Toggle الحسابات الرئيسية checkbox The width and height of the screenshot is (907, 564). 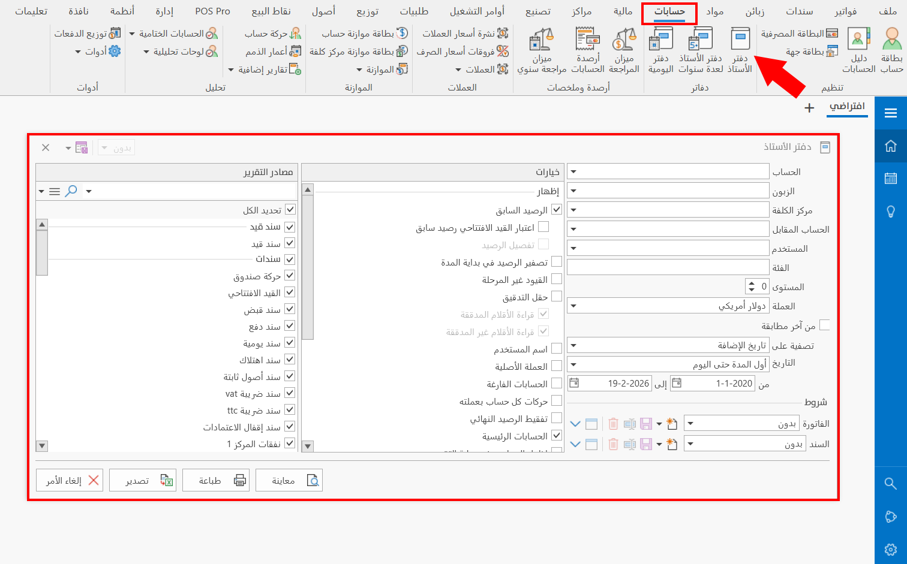click(557, 436)
